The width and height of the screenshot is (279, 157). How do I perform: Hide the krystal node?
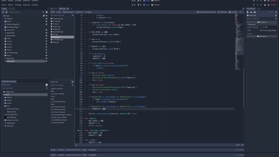tap(47, 55)
